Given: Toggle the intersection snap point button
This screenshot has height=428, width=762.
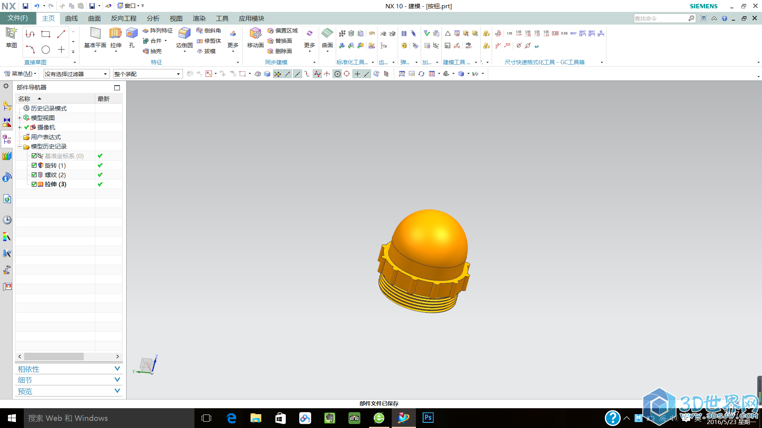Looking at the screenshot, I should [x=327, y=74].
